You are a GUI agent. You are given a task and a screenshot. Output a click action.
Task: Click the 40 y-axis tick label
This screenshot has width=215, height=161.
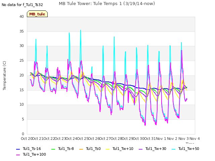coord(21,16)
